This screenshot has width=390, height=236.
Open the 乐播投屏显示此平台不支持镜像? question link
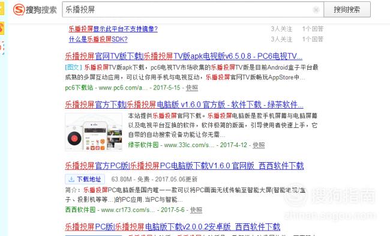pyautogui.click(x=113, y=29)
